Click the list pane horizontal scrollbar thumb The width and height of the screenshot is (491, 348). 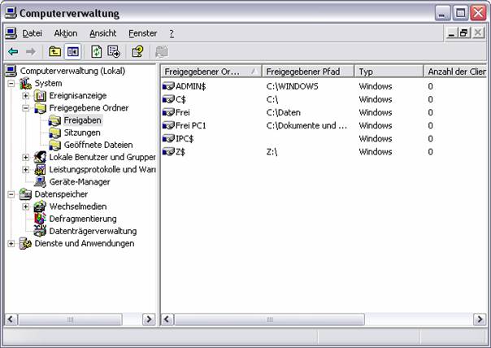(x=269, y=320)
